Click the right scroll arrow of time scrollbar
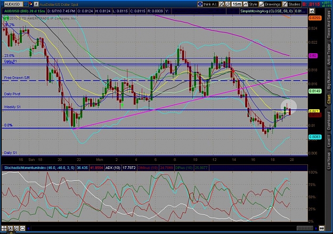 pos(316,229)
